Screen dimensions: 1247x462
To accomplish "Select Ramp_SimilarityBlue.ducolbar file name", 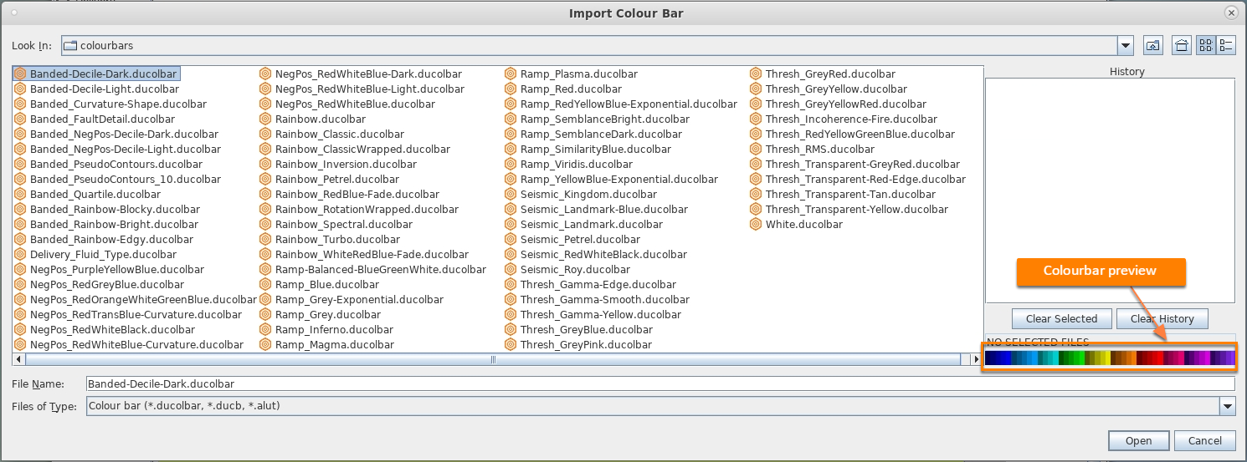I will click(x=596, y=149).
